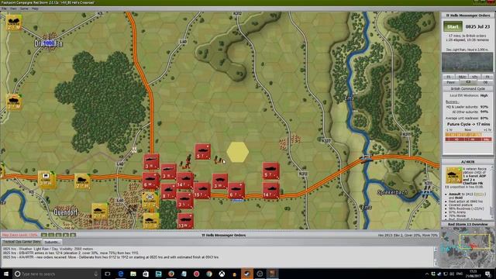Viewport: 496px width, 279px height.
Task: Select red 5 T counter above east 14 T
Action: click(270, 170)
